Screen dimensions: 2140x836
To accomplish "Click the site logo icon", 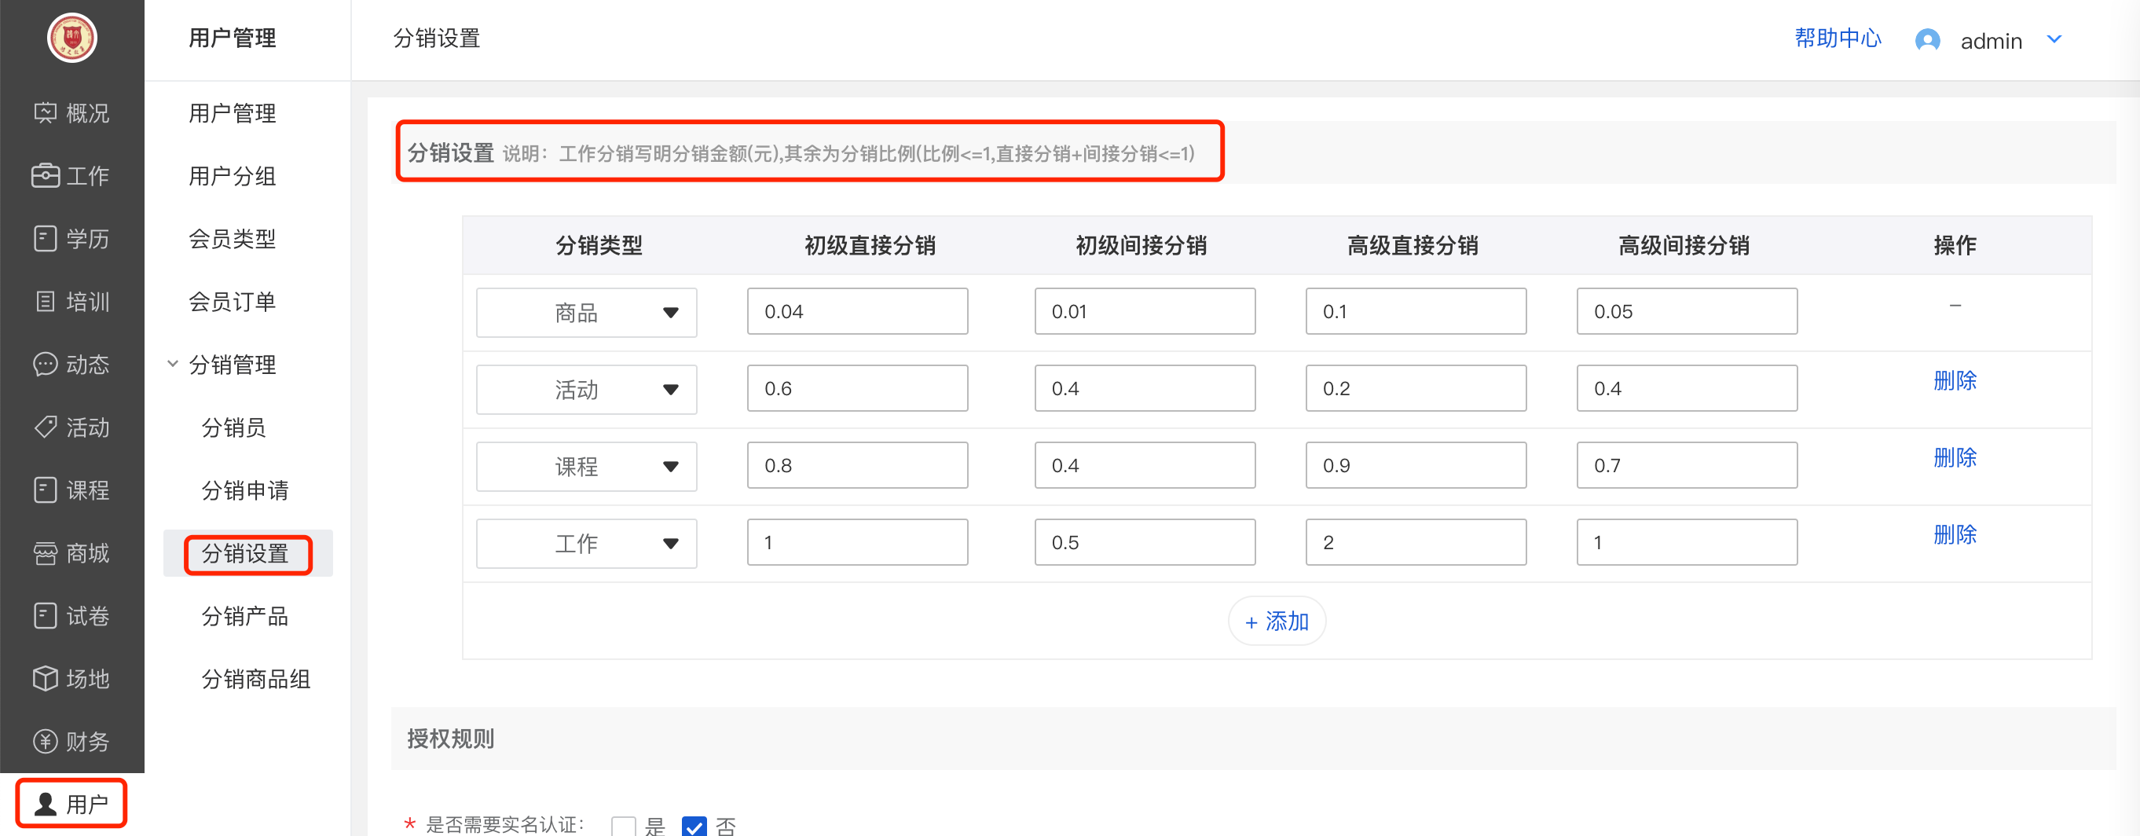I will [72, 38].
